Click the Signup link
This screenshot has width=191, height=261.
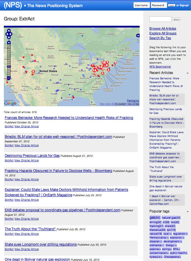[x=184, y=5]
